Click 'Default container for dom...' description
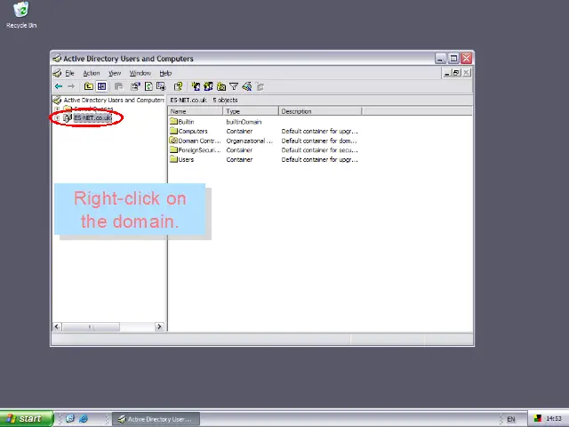 (319, 141)
